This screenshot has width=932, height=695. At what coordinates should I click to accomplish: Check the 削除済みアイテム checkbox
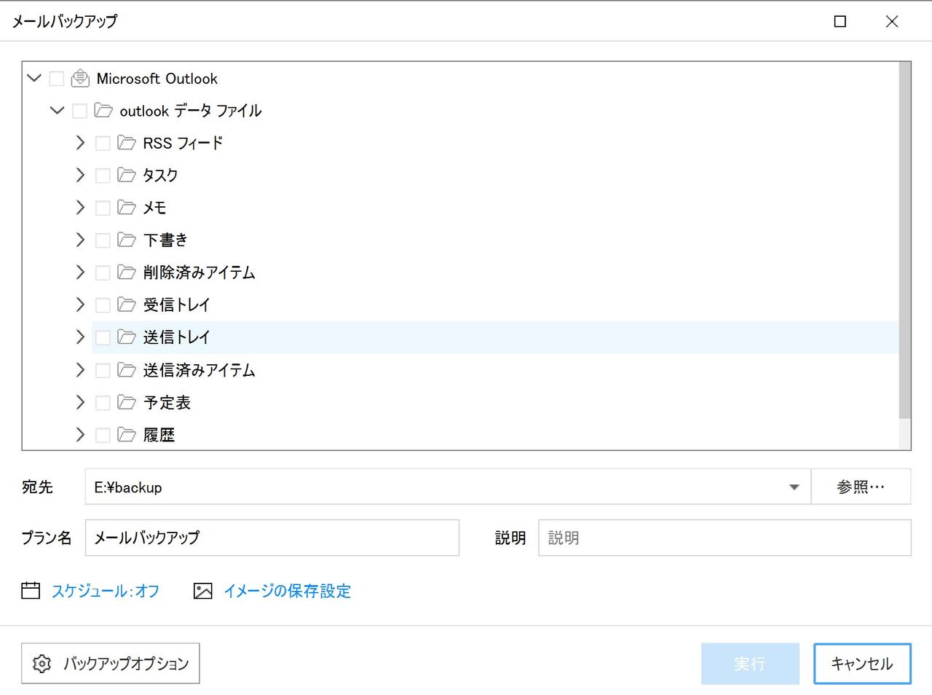click(103, 273)
